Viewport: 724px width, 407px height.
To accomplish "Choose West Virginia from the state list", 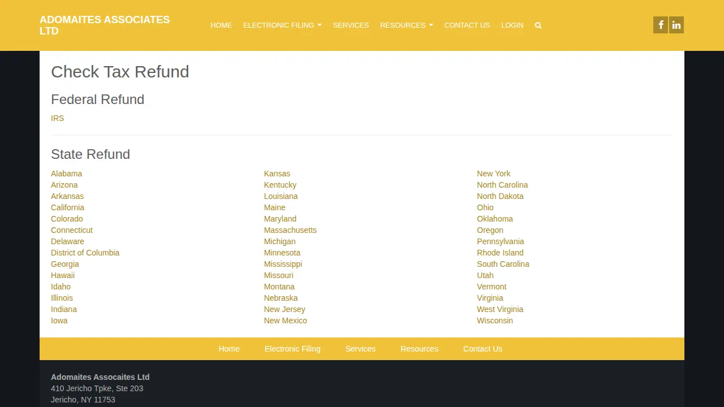I will click(500, 309).
